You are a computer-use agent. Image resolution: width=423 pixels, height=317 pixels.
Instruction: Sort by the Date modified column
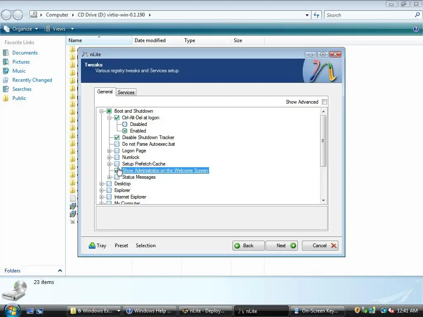[x=157, y=40]
